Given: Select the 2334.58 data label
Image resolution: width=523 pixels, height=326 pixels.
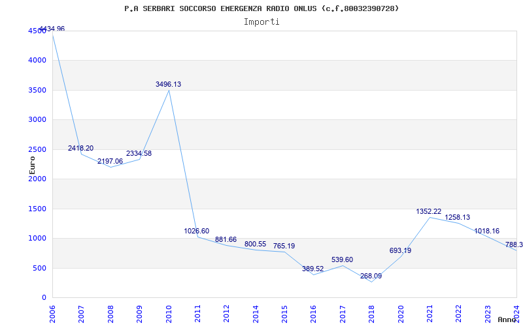Looking at the screenshot, I should pyautogui.click(x=139, y=154).
